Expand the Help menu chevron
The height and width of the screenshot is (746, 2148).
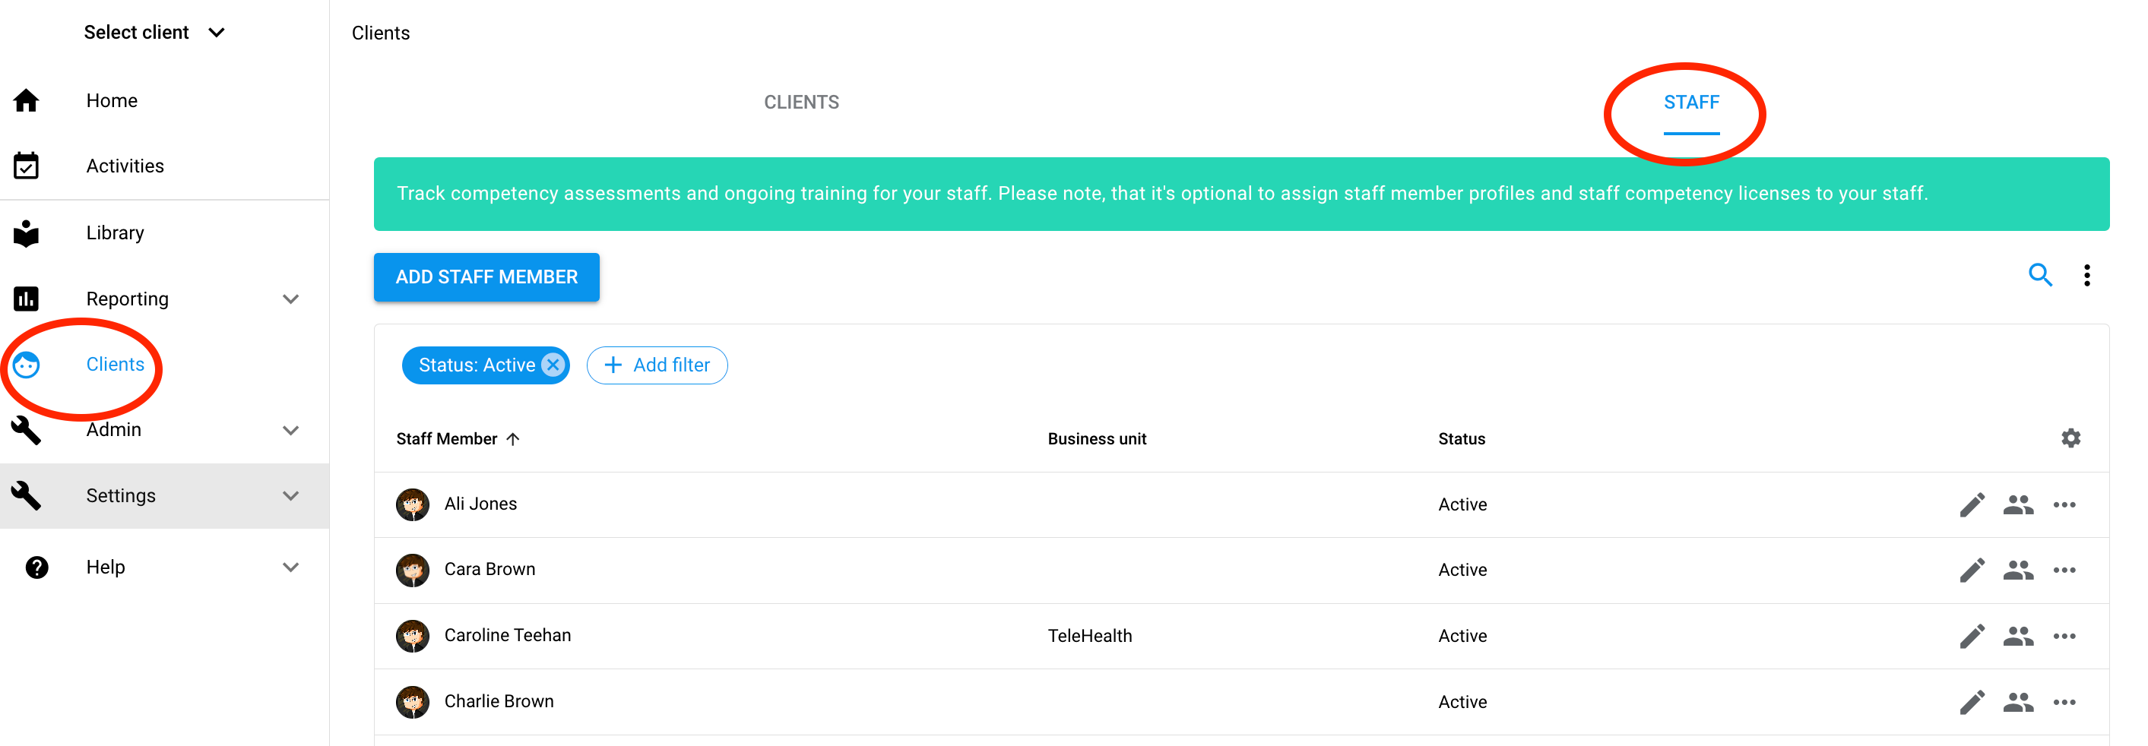(290, 567)
